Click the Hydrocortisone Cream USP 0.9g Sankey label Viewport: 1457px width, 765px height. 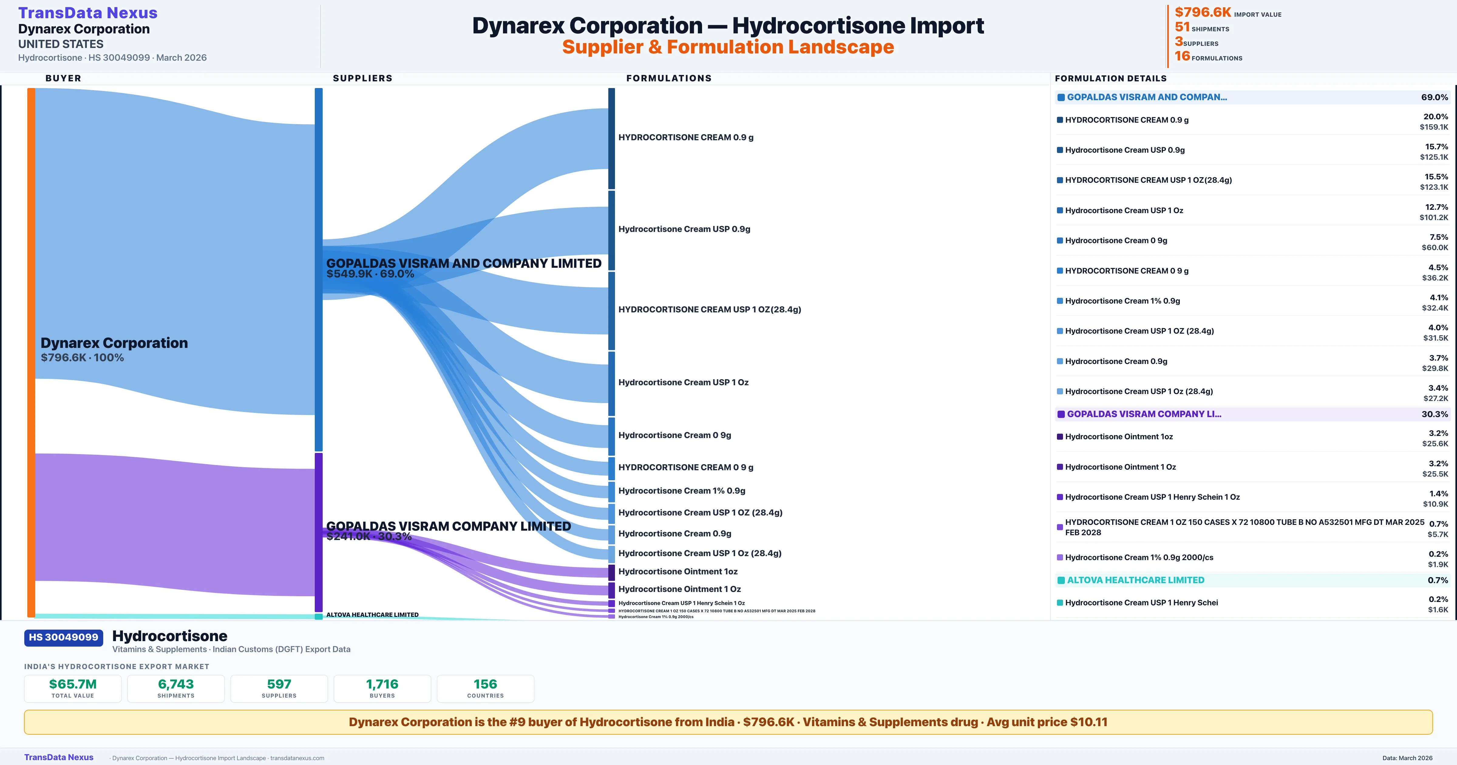pyautogui.click(x=684, y=229)
